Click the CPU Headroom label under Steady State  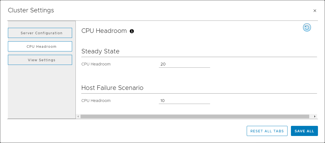(96, 64)
